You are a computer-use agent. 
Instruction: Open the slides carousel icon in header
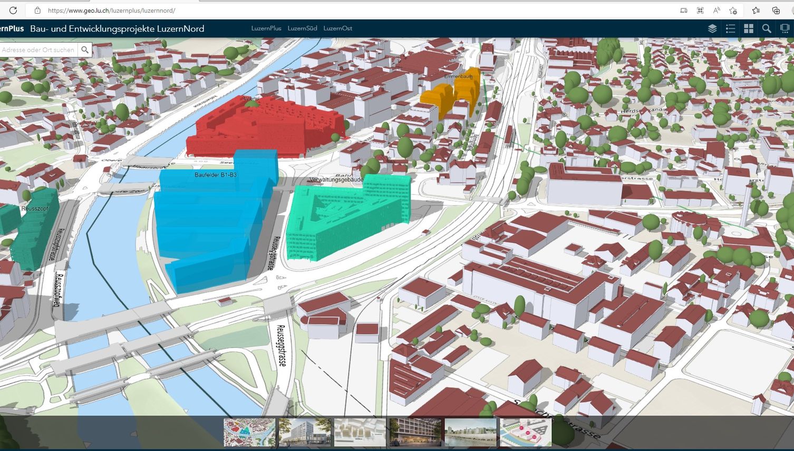pos(785,28)
